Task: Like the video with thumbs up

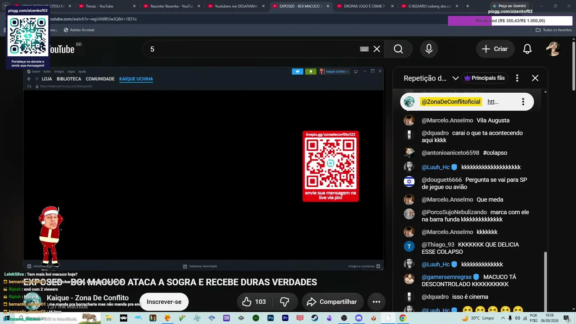Action: [254, 301]
